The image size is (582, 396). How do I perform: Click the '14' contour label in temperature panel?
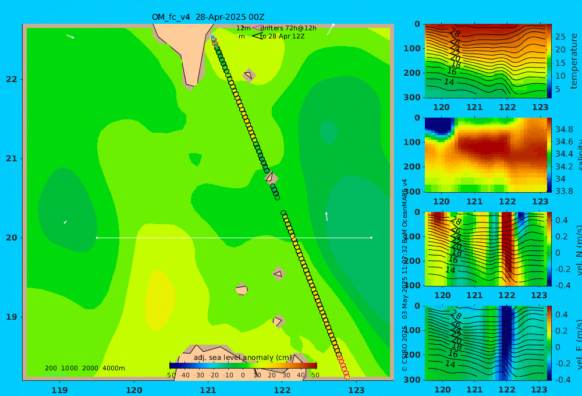point(449,82)
